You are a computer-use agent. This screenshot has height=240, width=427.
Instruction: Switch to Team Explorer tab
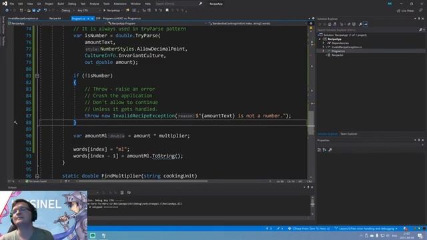click(348, 134)
